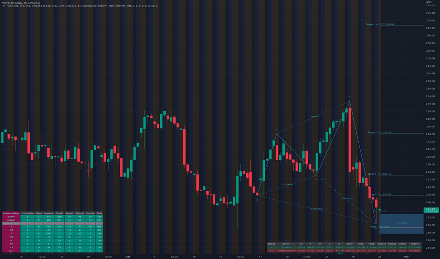Click the '17' date label on the time axis
This screenshot has width=440, height=259.
(261, 257)
